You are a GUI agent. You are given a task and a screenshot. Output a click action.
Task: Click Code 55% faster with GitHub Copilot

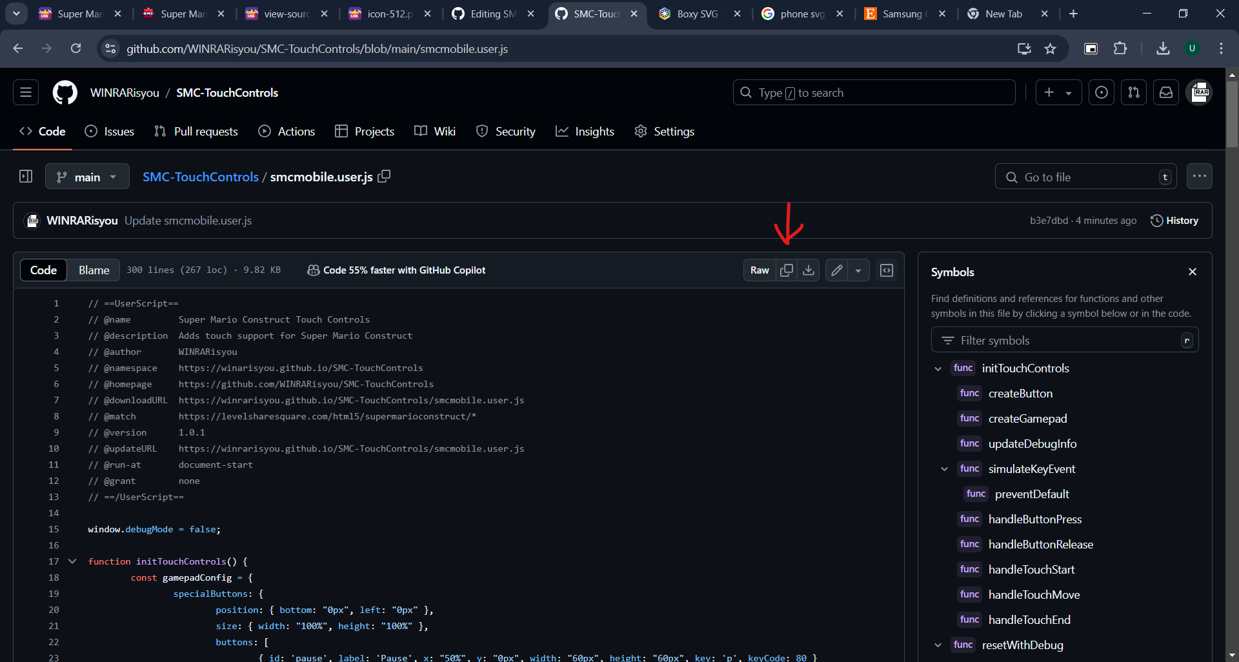click(396, 270)
